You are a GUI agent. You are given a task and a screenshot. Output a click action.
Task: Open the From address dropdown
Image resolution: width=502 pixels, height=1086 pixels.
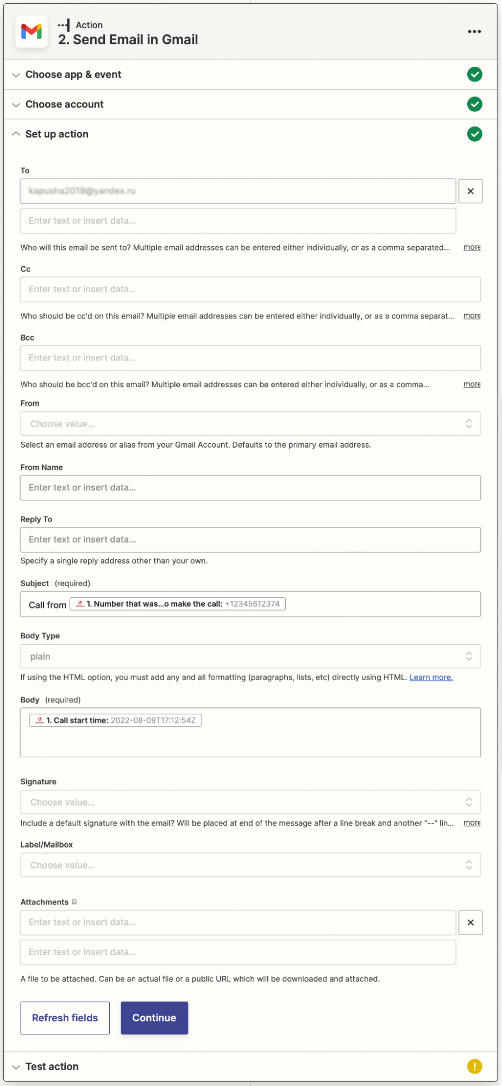250,424
